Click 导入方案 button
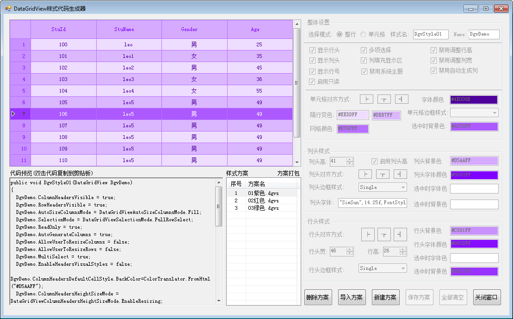Viewport: 513px width, 319px height. [352, 297]
